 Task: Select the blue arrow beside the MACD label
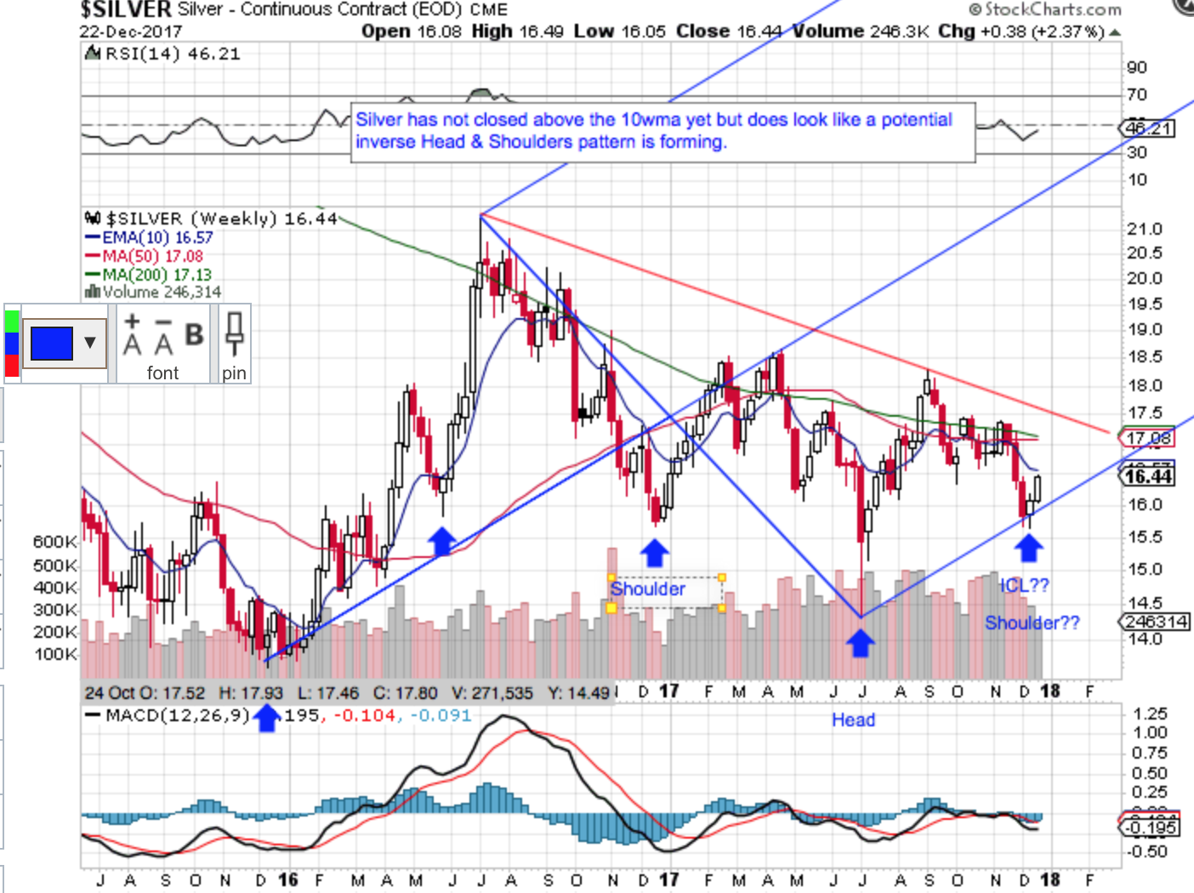[x=267, y=717]
